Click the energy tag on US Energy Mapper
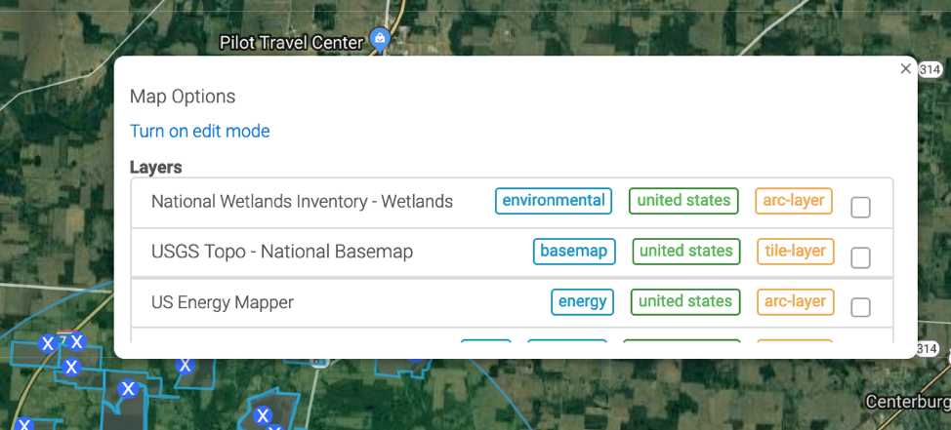This screenshot has height=430, width=951. [582, 301]
